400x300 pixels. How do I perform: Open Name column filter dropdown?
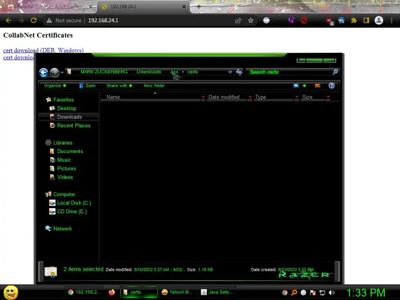pyautogui.click(x=203, y=97)
